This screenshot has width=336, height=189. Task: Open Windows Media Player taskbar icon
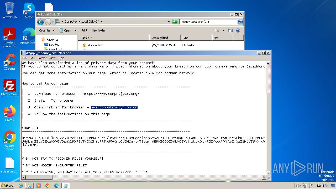pos(39,186)
